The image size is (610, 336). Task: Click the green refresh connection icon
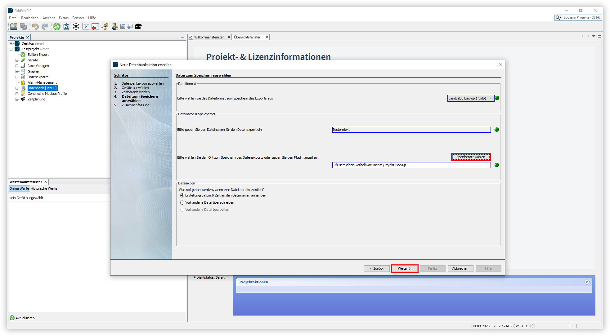(x=57, y=27)
